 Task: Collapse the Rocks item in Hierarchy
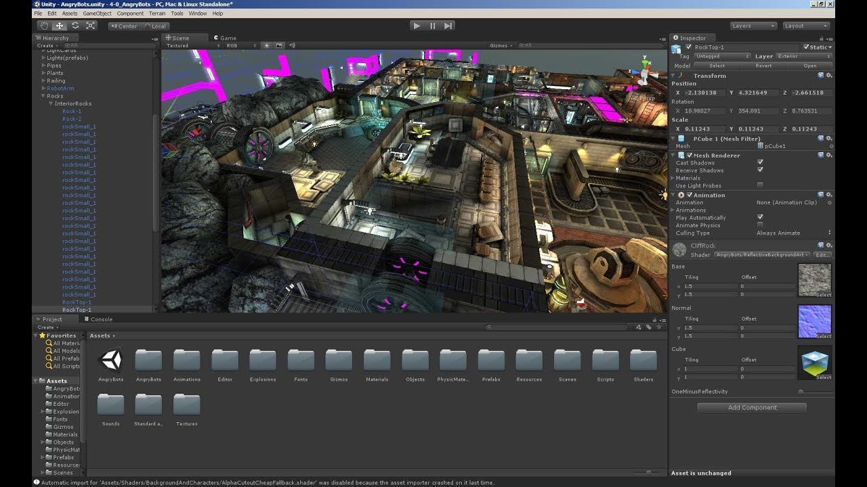pyautogui.click(x=43, y=96)
